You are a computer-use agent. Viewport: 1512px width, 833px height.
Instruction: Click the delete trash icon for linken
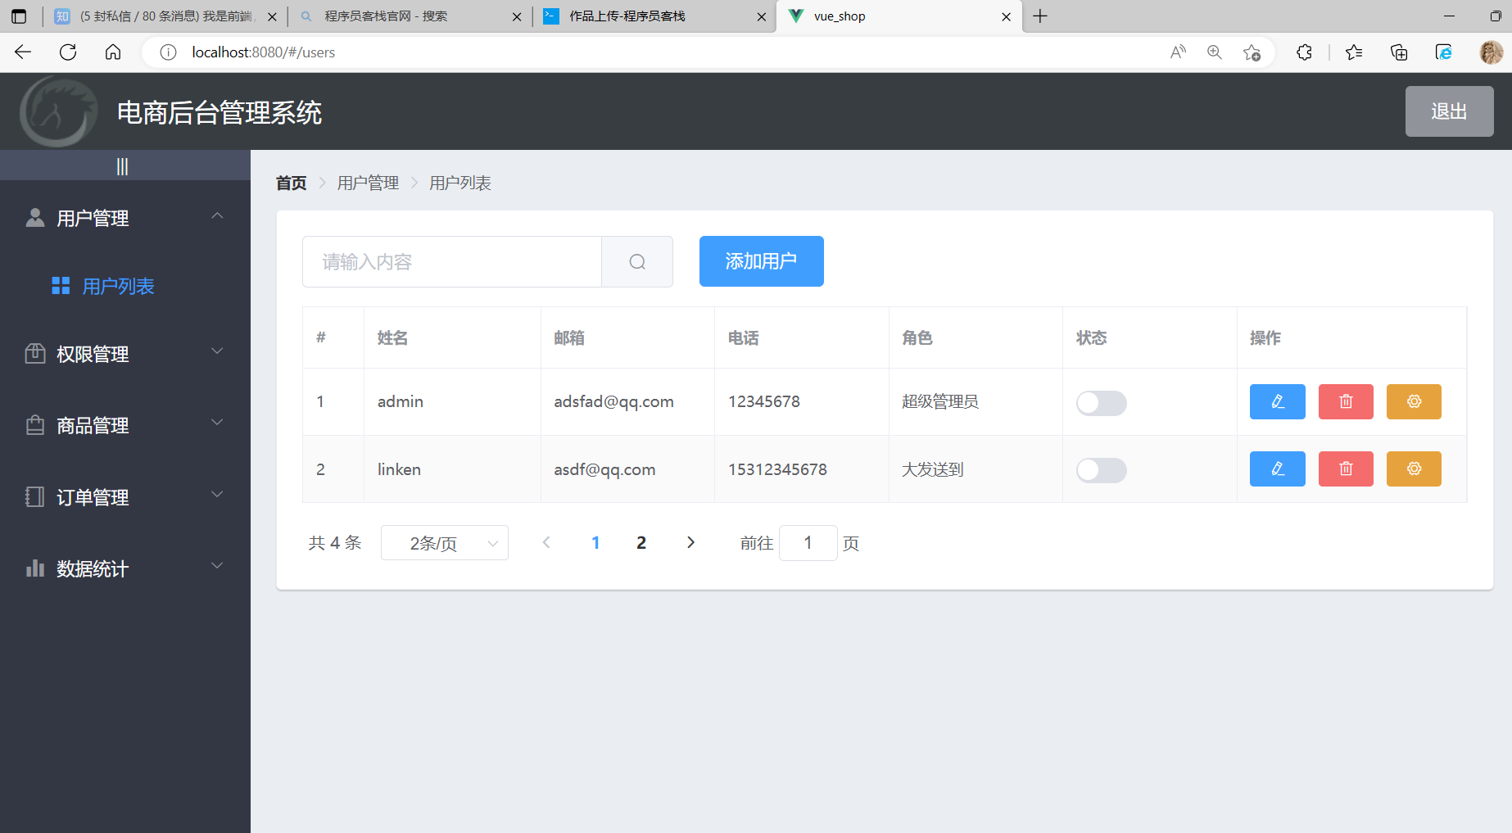[1346, 469]
